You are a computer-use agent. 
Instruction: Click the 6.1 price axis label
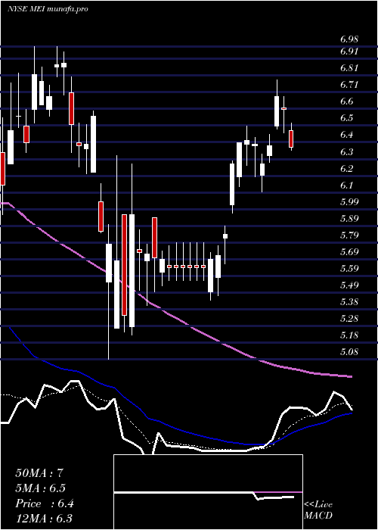point(347,185)
